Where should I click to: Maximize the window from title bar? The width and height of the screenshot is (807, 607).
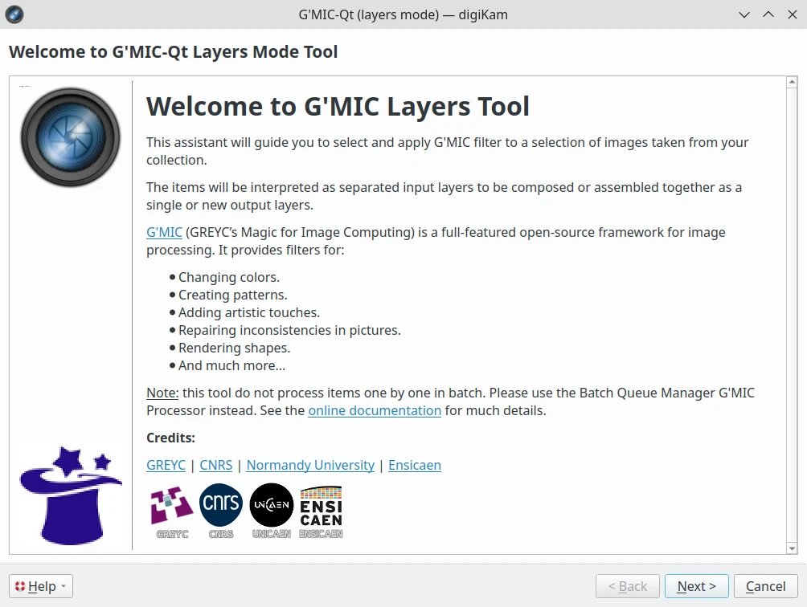[768, 14]
